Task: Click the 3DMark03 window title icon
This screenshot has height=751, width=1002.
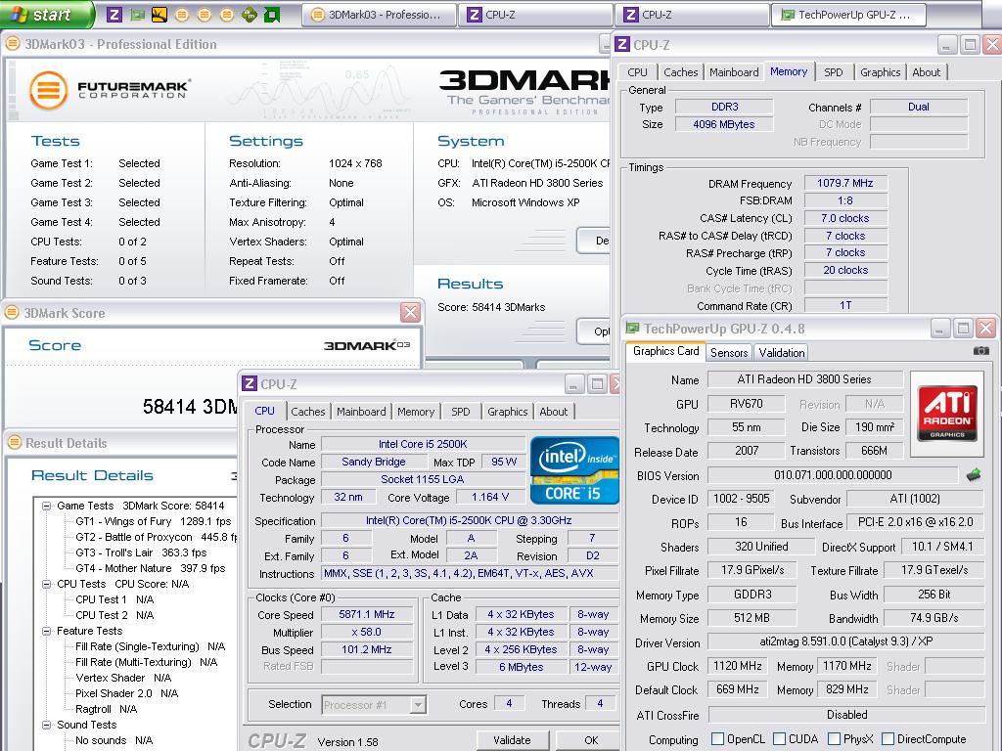Action: (12, 44)
